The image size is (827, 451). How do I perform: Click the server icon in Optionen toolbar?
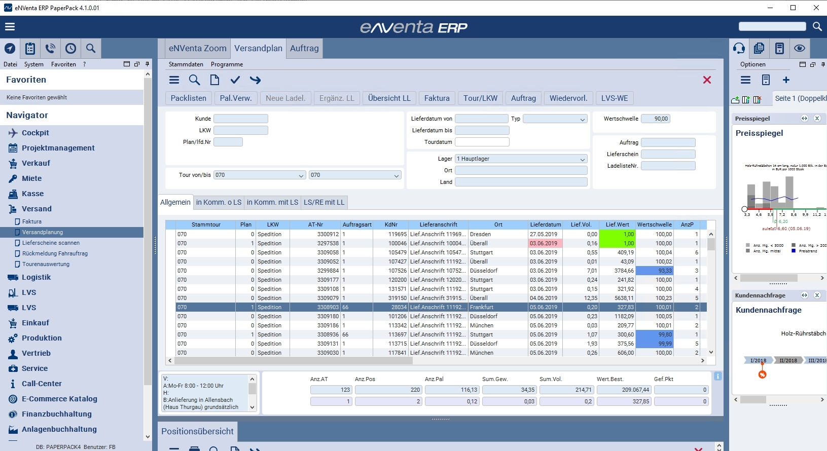pyautogui.click(x=766, y=80)
